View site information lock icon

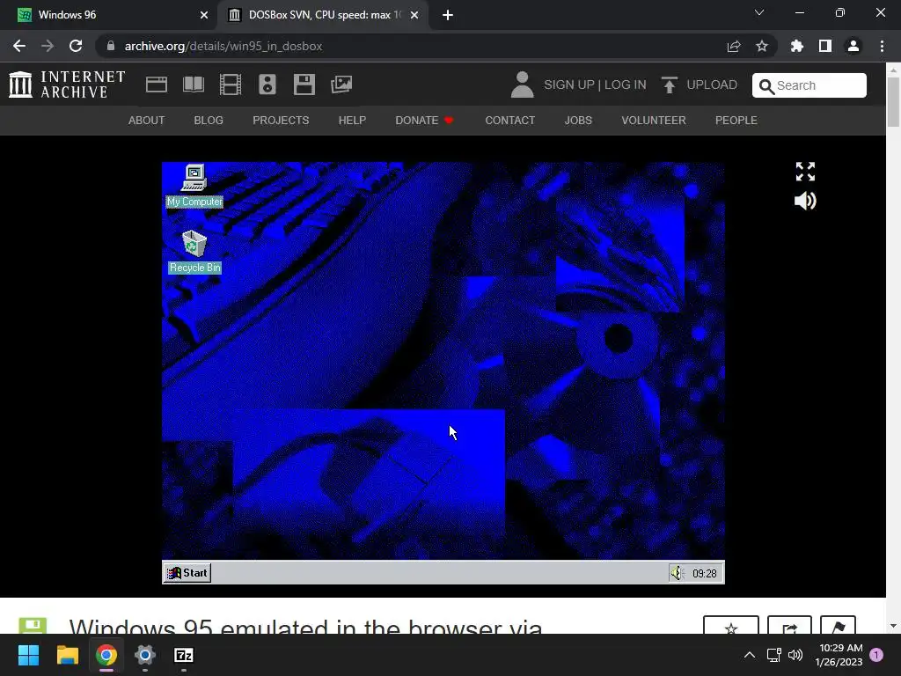(111, 46)
